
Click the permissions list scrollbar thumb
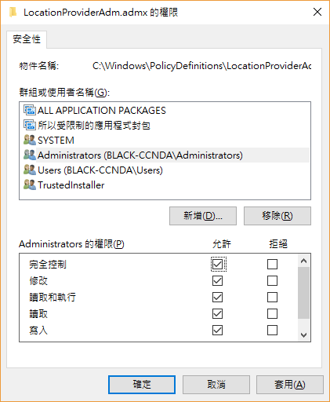tap(303, 293)
